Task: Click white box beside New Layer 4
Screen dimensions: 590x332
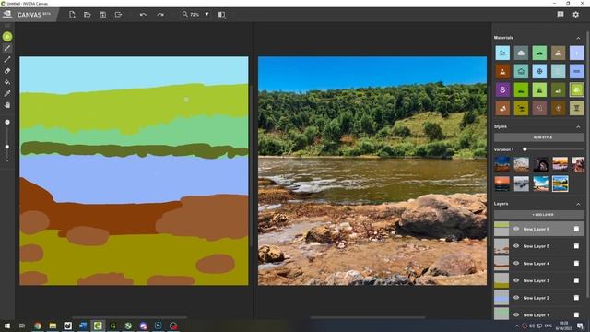Action: click(576, 263)
